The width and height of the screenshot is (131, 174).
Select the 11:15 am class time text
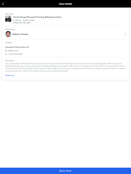point(24,20)
